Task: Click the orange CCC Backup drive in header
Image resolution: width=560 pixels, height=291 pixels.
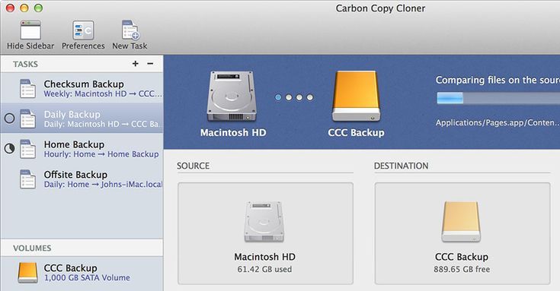Action: (x=356, y=96)
